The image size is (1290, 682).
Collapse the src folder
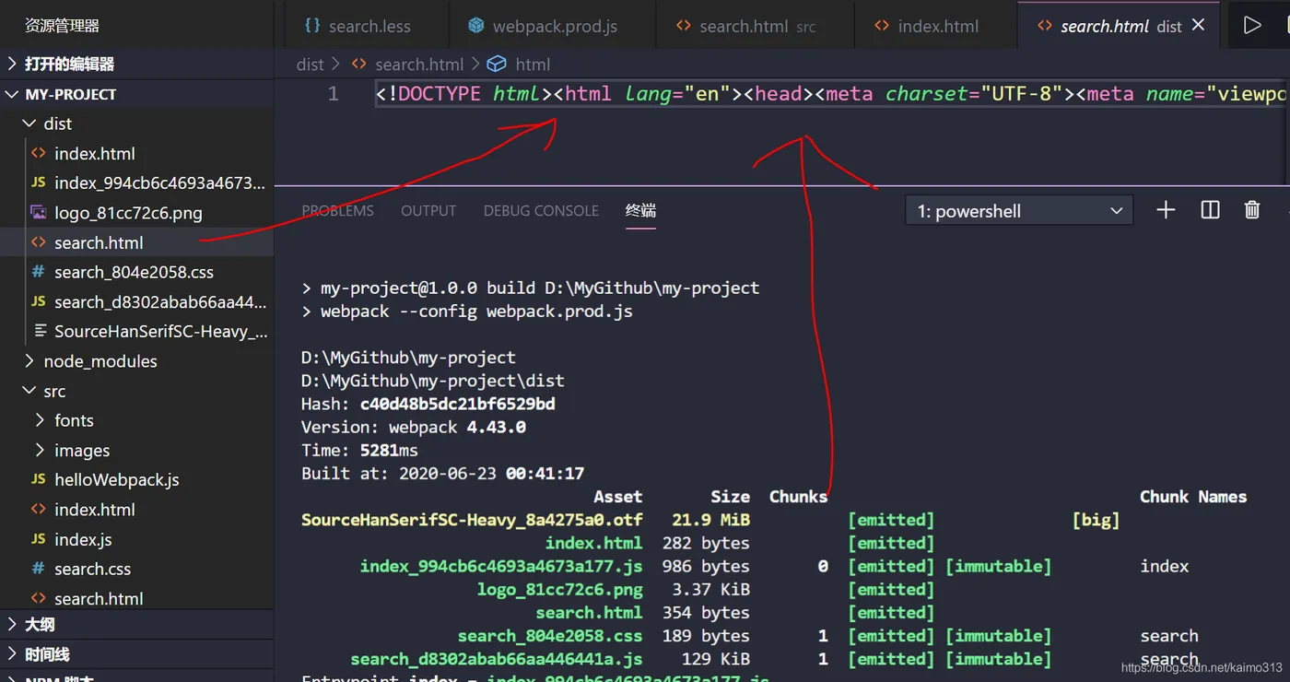click(136, 391)
